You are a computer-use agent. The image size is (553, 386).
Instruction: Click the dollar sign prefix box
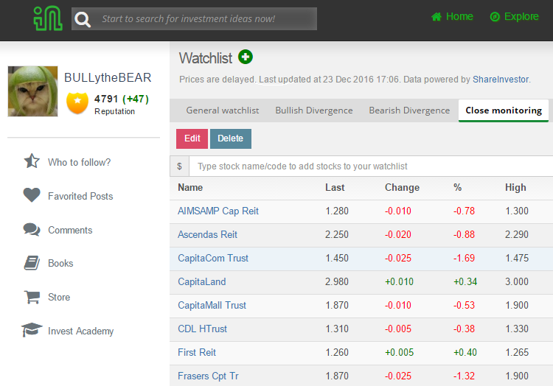click(x=179, y=166)
